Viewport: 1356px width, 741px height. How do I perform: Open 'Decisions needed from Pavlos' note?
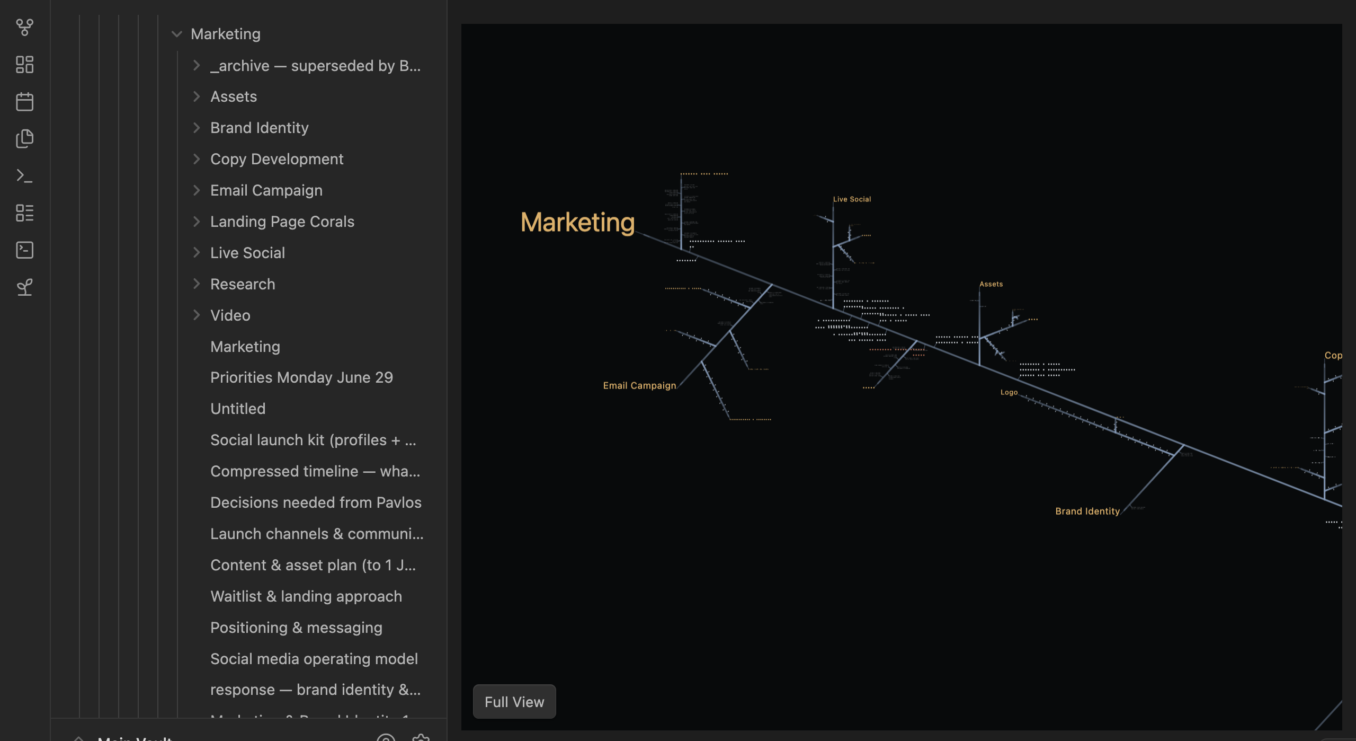point(316,502)
